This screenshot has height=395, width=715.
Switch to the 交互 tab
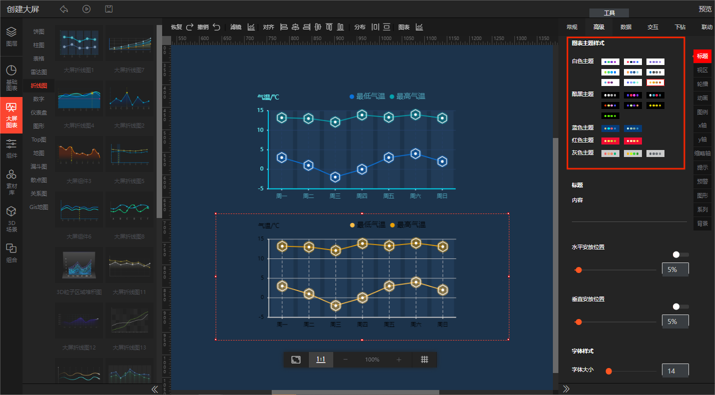(653, 27)
